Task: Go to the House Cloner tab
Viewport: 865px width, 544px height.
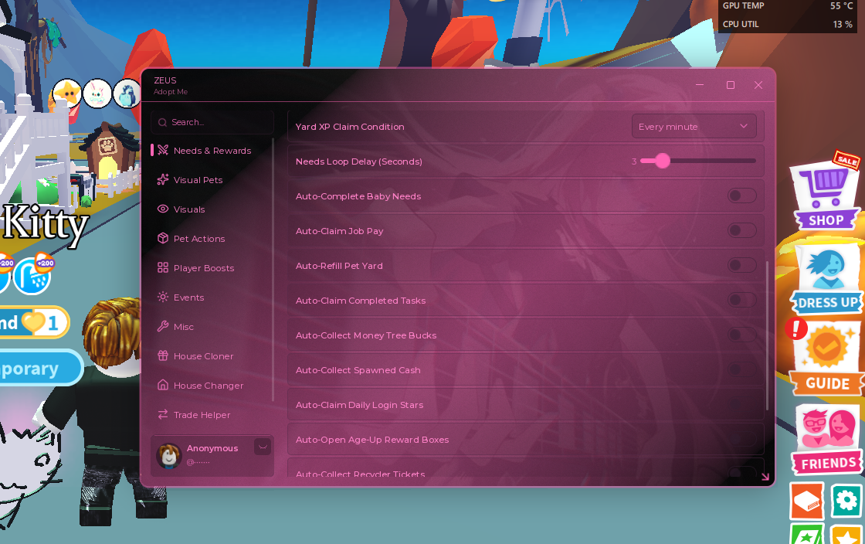Action: (212, 356)
